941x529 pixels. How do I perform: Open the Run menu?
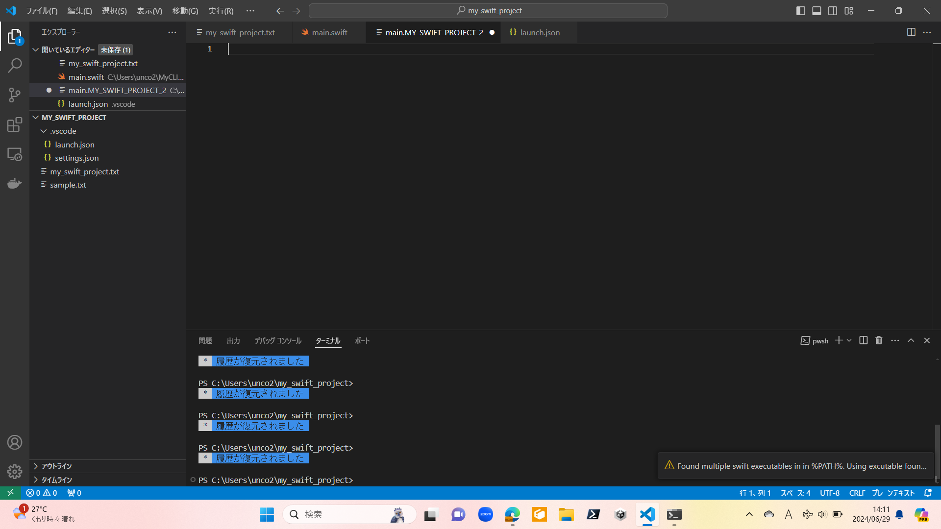221,11
